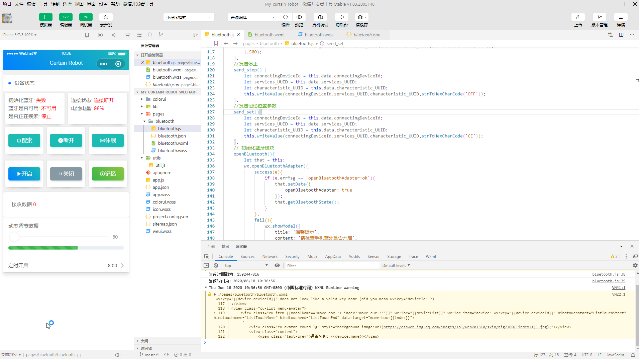
Task: Click the bookmark icon in breadcrumb bar
Action: tap(216, 43)
